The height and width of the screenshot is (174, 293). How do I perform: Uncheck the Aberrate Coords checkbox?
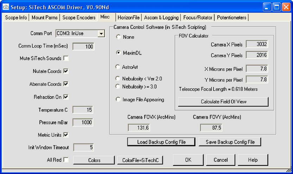pyautogui.click(x=66, y=84)
